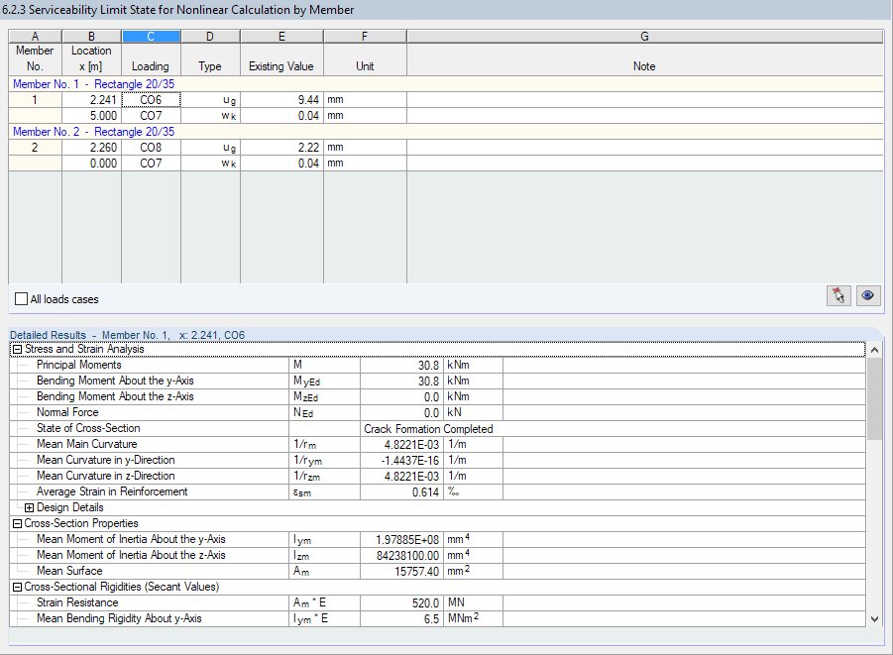Click the Member No. column header A

[34, 36]
